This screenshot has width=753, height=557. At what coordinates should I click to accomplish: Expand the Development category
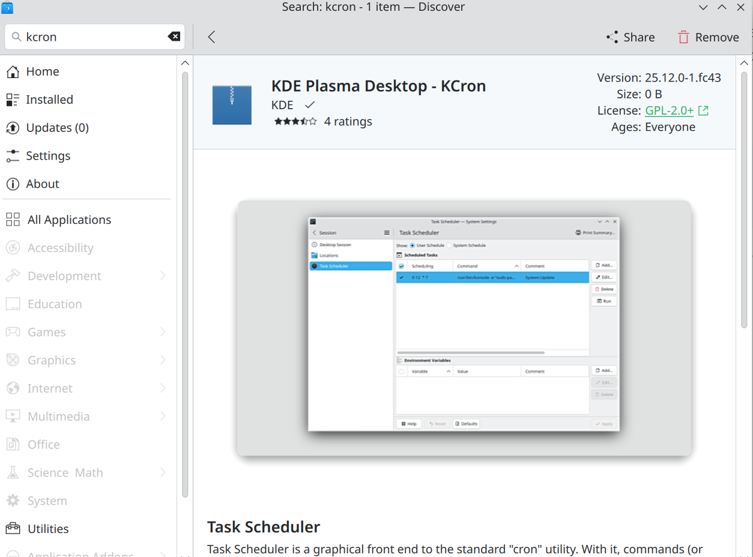(163, 276)
